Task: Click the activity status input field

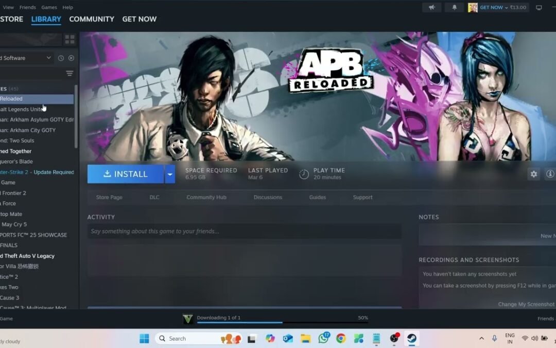Action: point(245,231)
